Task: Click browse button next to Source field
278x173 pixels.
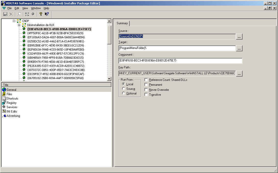Action: tap(239, 37)
